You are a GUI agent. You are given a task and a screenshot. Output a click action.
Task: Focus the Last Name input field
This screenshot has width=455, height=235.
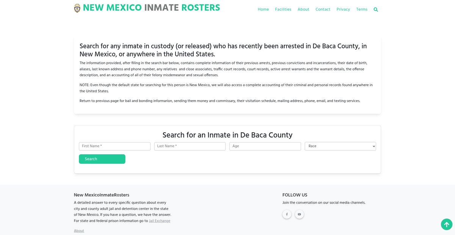[190, 146]
